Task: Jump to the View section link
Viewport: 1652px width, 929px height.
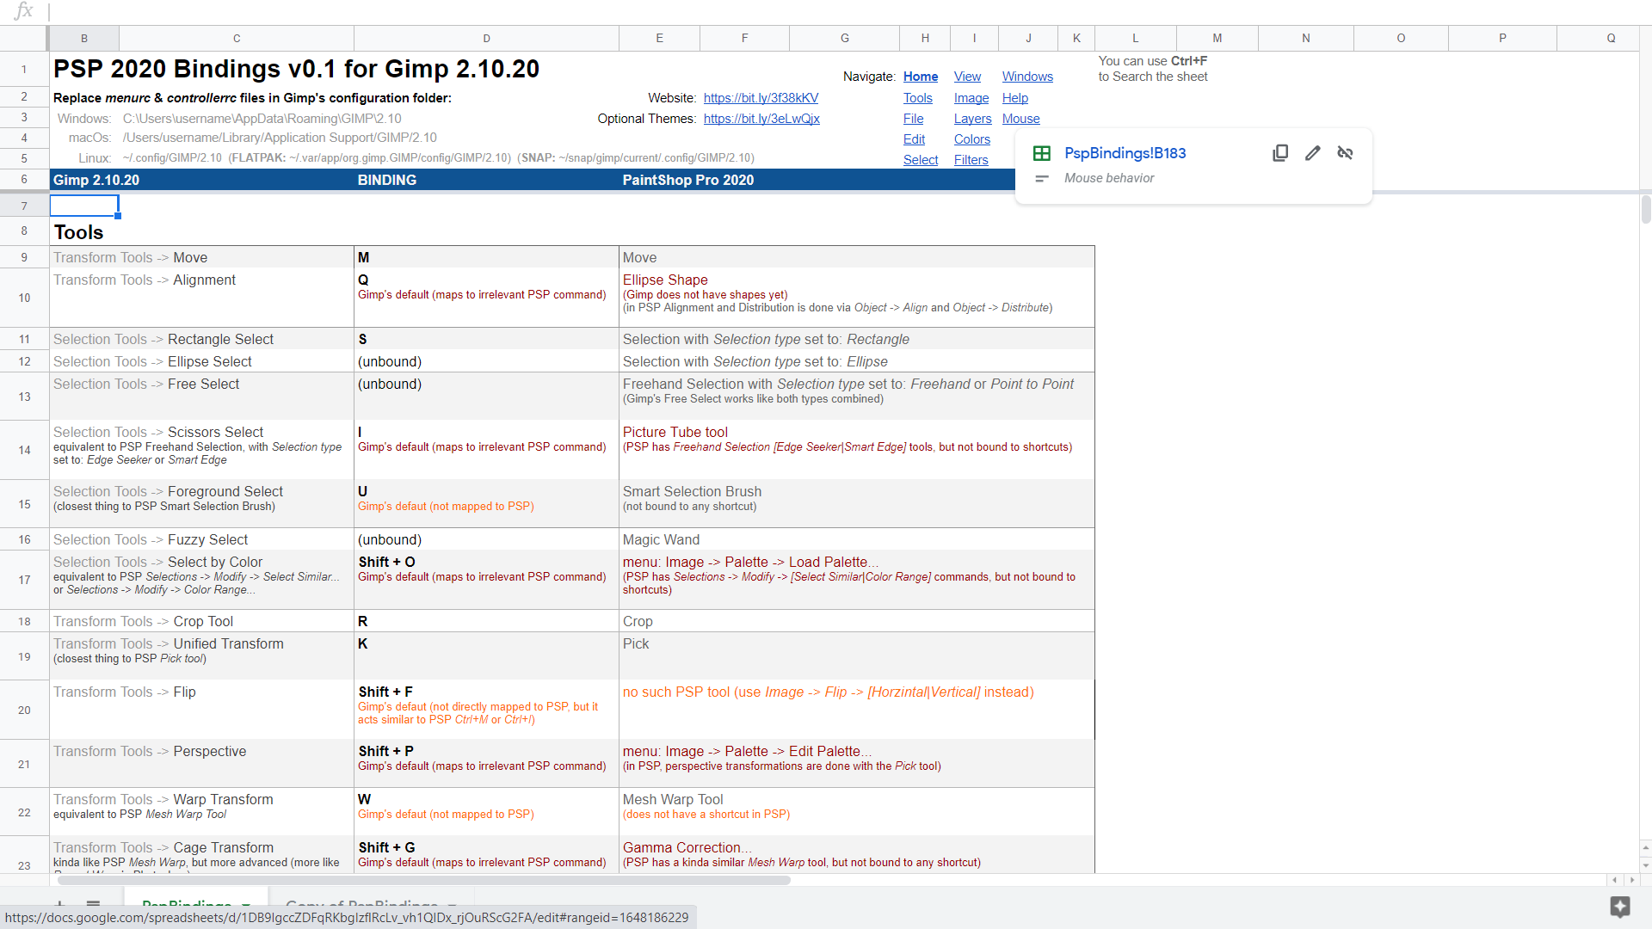Action: pyautogui.click(x=967, y=77)
